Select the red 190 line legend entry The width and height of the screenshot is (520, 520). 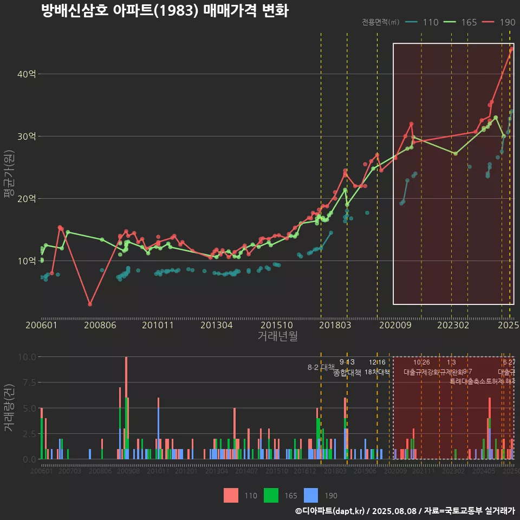coord(499,22)
